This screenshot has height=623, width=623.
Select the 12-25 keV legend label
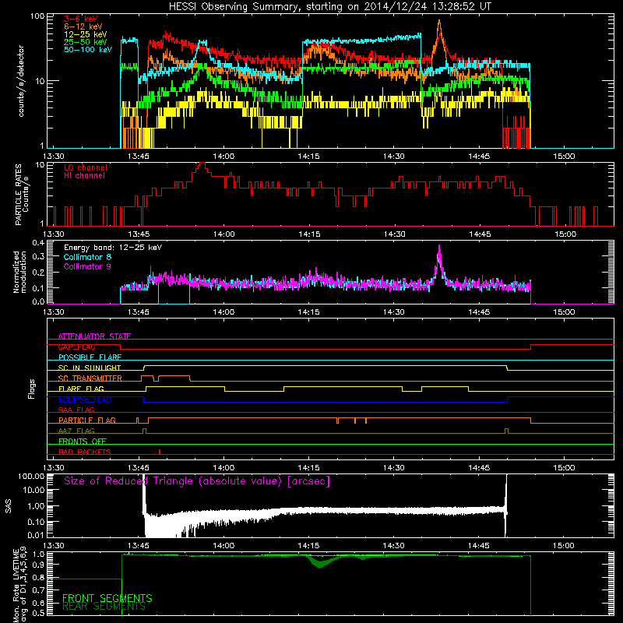click(x=86, y=34)
